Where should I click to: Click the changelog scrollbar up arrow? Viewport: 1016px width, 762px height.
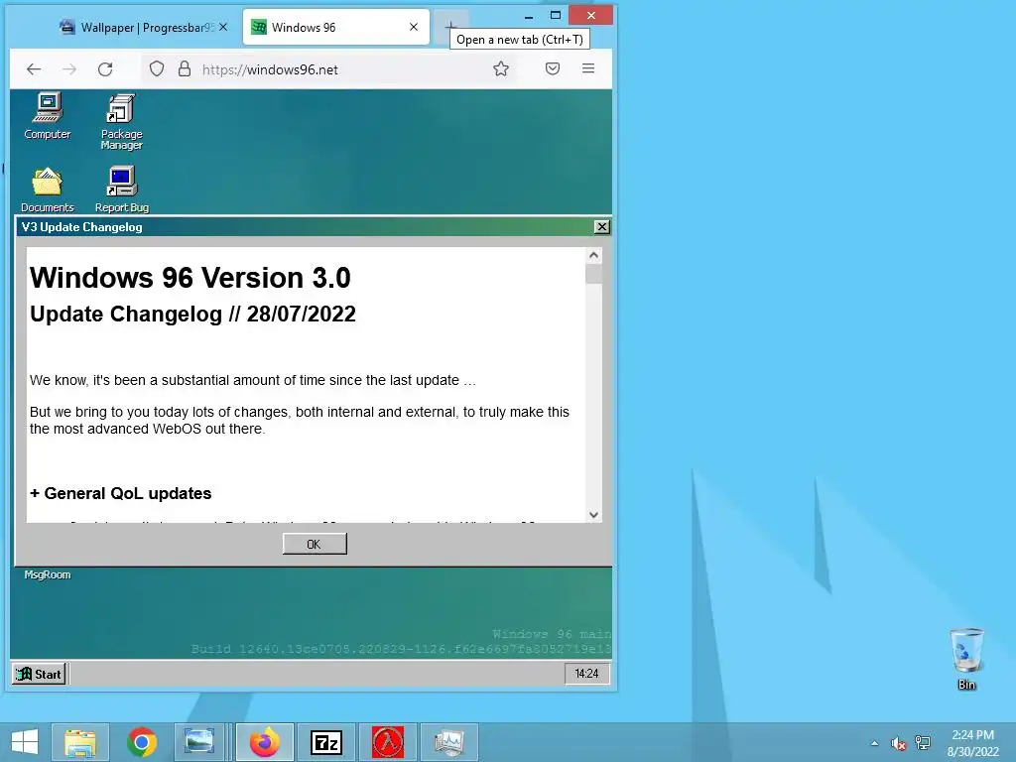point(593,255)
